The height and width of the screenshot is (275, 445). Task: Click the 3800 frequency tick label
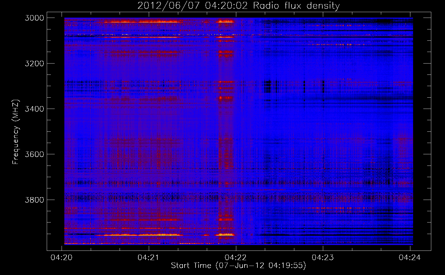pos(34,200)
